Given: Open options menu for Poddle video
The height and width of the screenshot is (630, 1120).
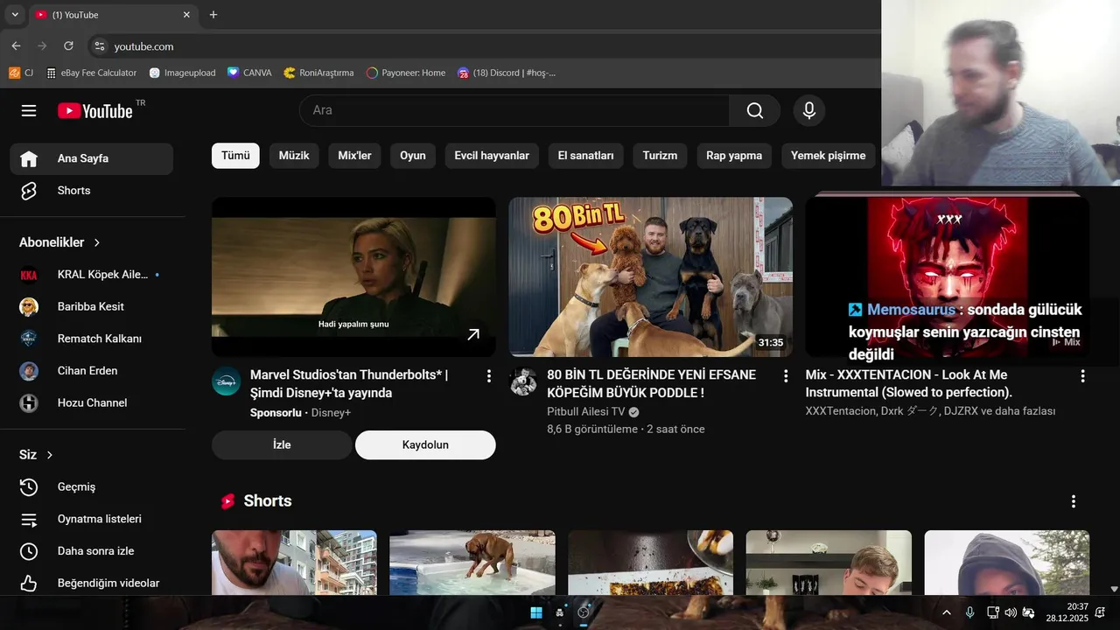Looking at the screenshot, I should tap(785, 376).
